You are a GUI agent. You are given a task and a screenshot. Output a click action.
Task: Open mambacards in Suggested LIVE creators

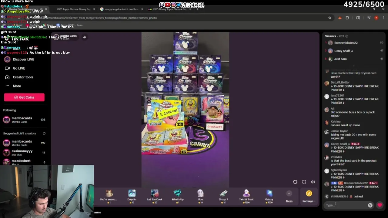tap(24, 143)
